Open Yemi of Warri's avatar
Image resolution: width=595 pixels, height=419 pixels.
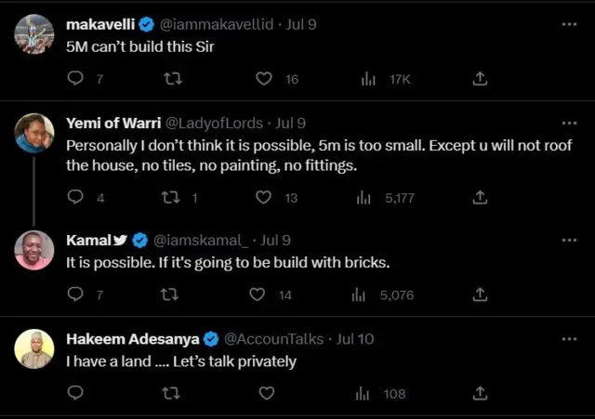34,133
